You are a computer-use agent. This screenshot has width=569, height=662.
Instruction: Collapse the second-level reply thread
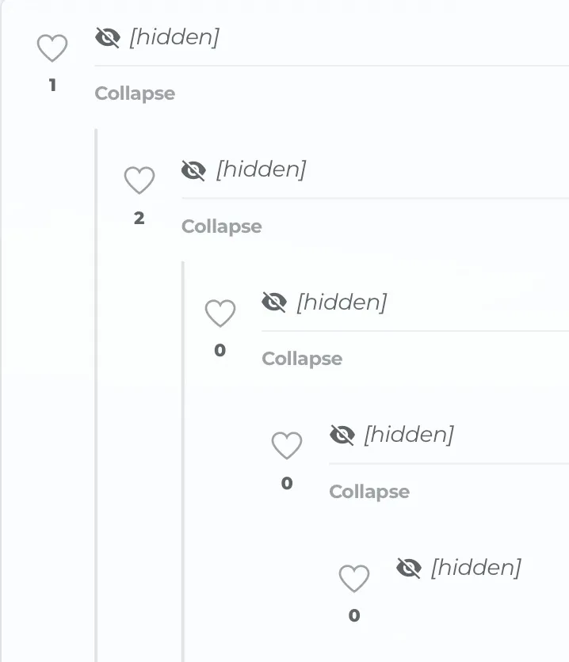pyautogui.click(x=222, y=226)
